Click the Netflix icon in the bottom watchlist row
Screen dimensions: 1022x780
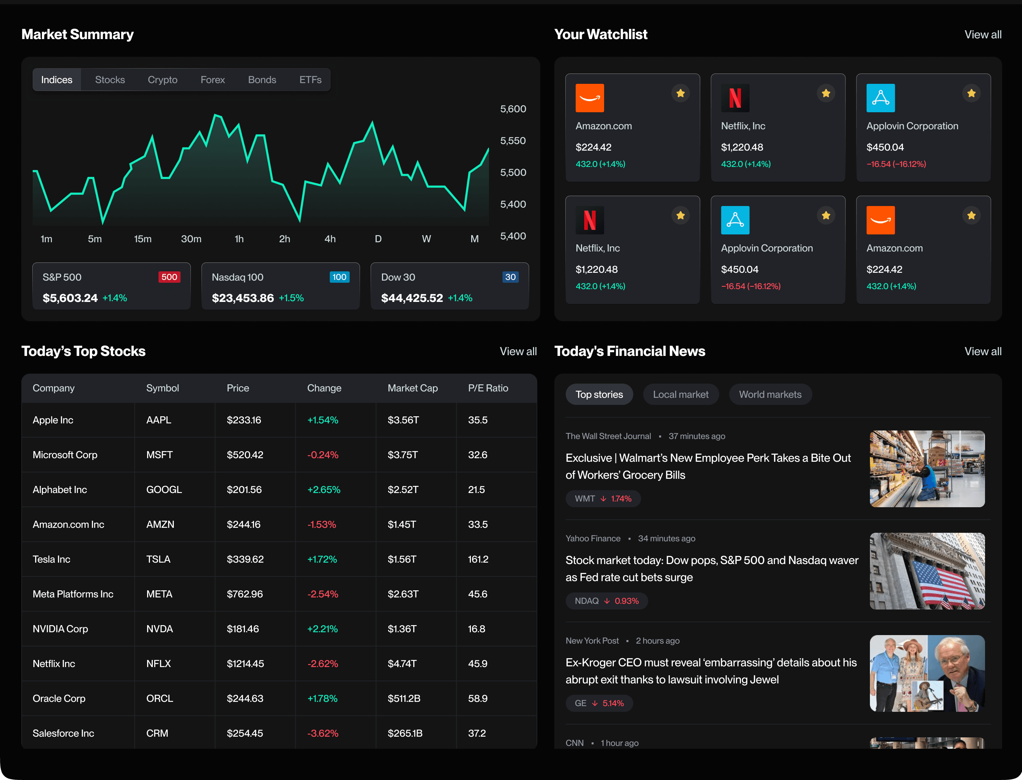point(590,220)
